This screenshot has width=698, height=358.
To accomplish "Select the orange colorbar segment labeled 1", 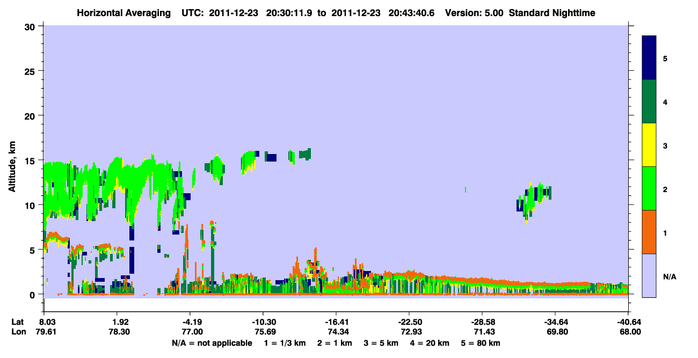I will click(649, 232).
